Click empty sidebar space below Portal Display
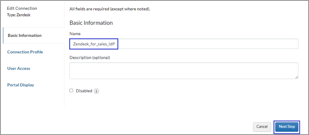The image size is (309, 135). pos(32,99)
